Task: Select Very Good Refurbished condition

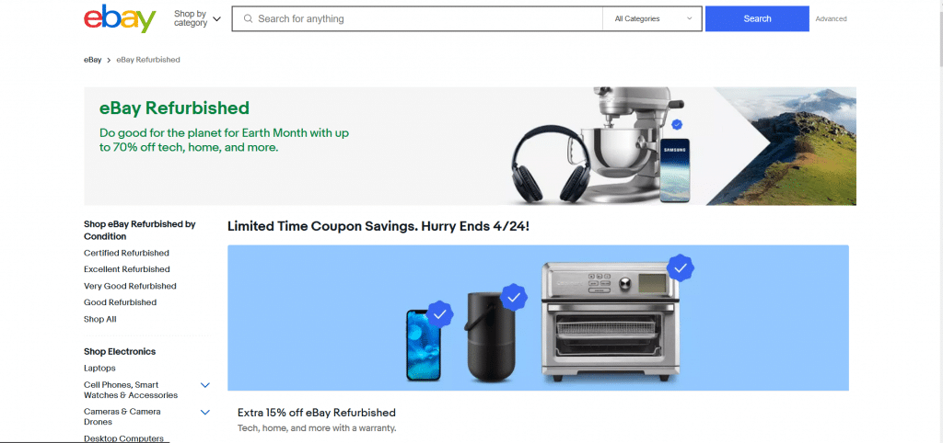Action: [x=130, y=286]
